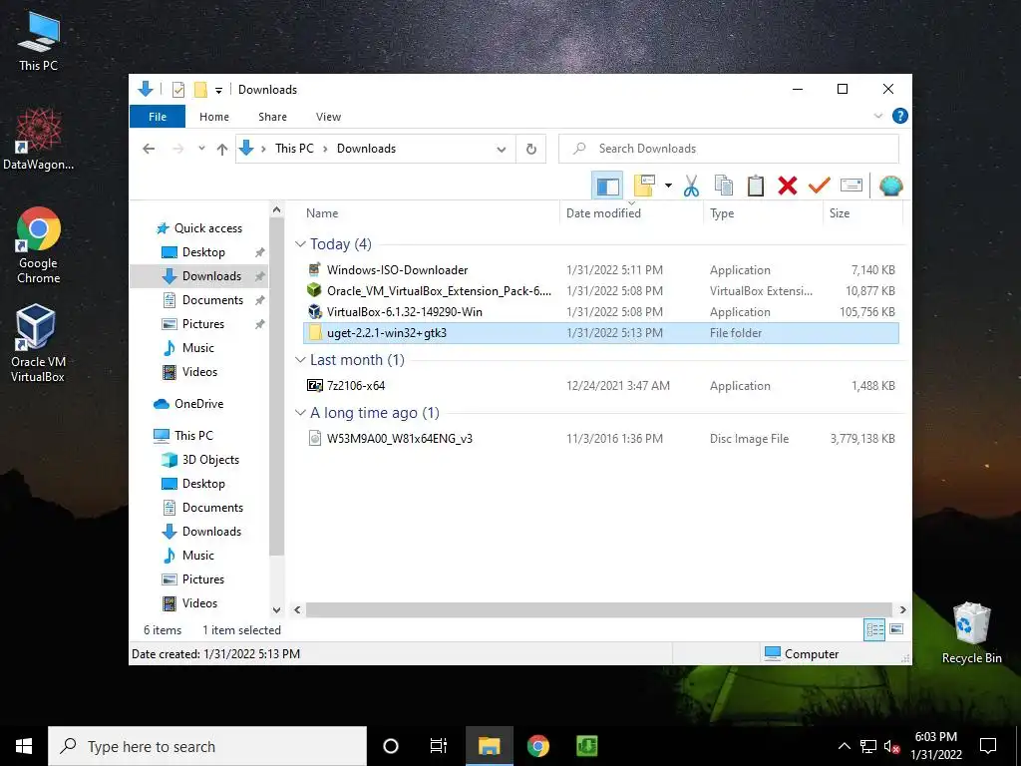Sort by the Name column header
Image resolution: width=1021 pixels, height=766 pixels.
(x=322, y=213)
